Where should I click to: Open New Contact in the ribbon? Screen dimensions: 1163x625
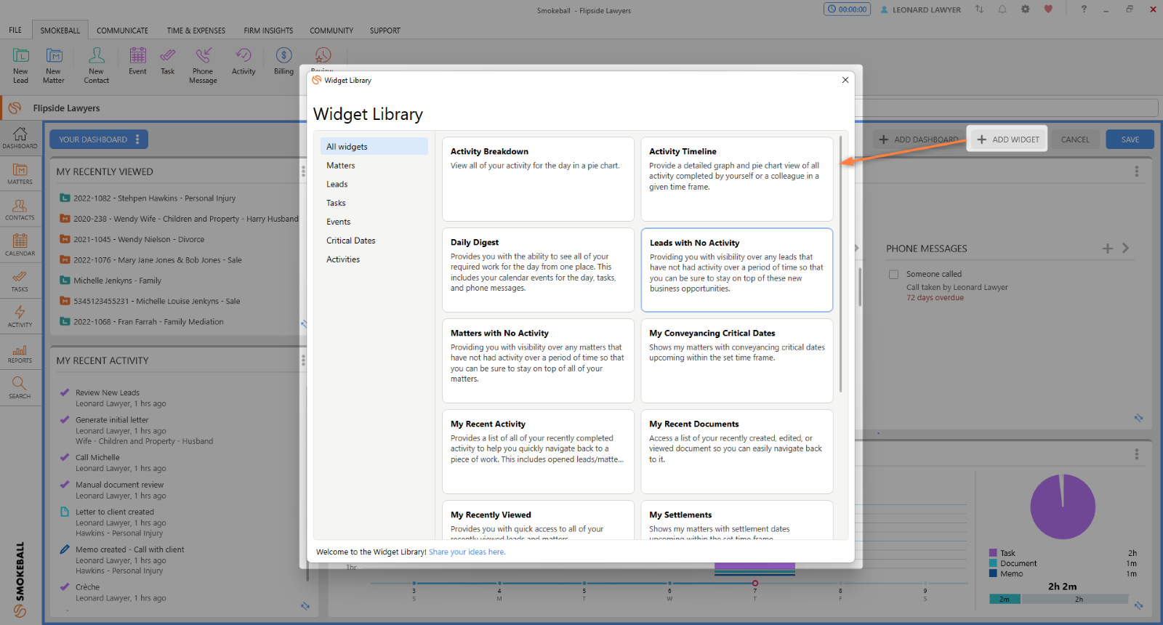(96, 65)
